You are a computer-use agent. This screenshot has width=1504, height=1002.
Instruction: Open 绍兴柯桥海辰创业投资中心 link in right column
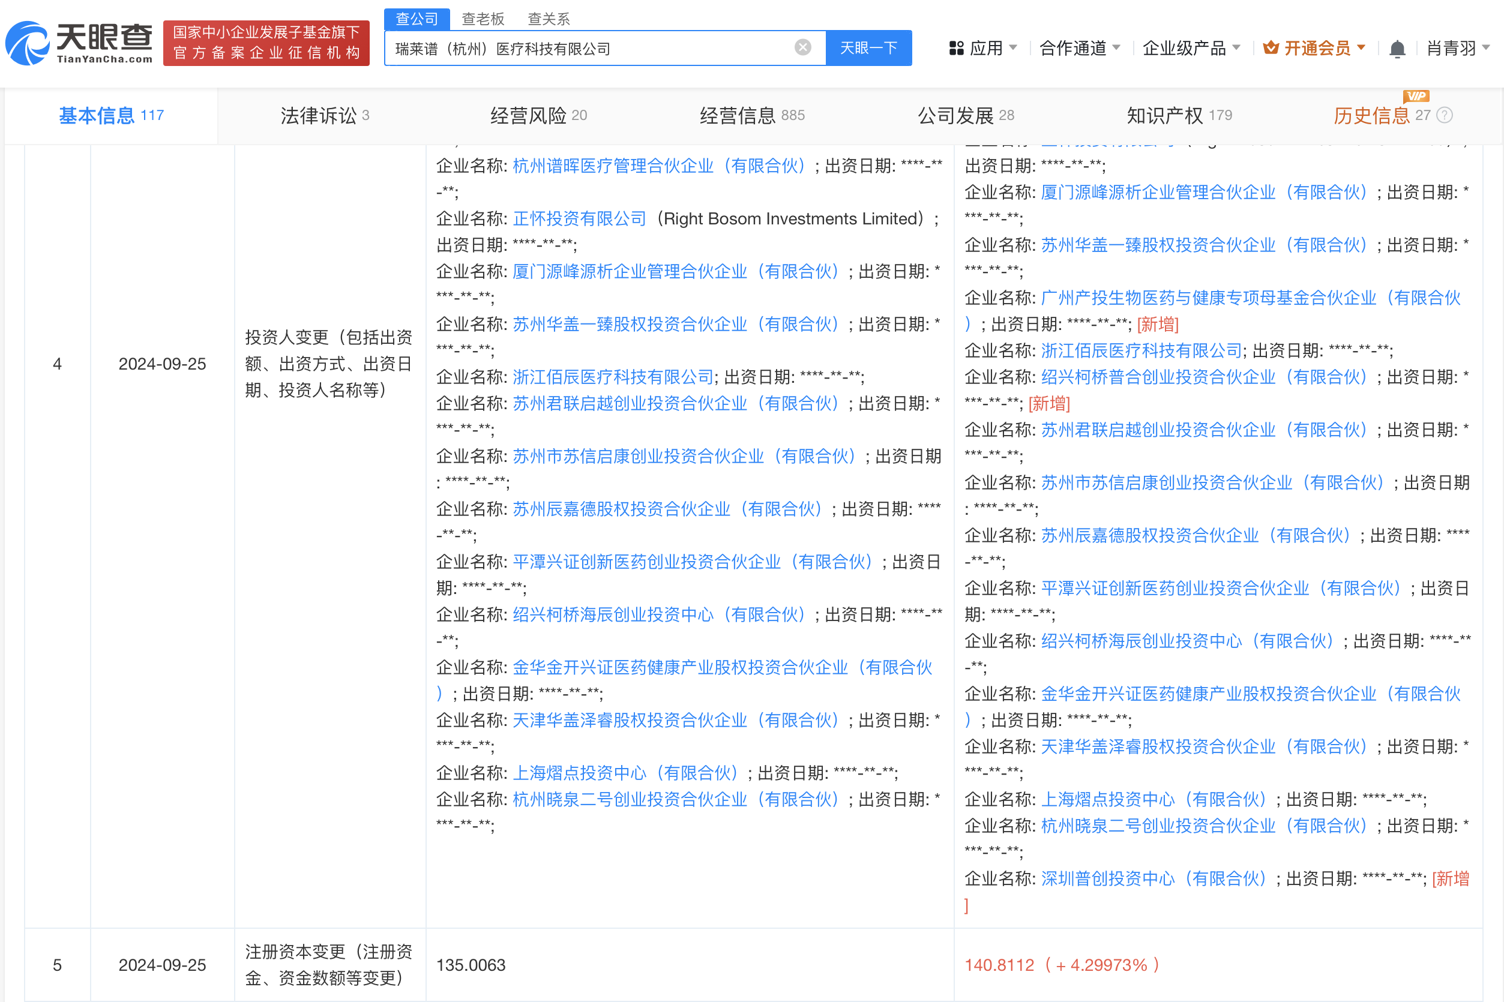point(1187,641)
